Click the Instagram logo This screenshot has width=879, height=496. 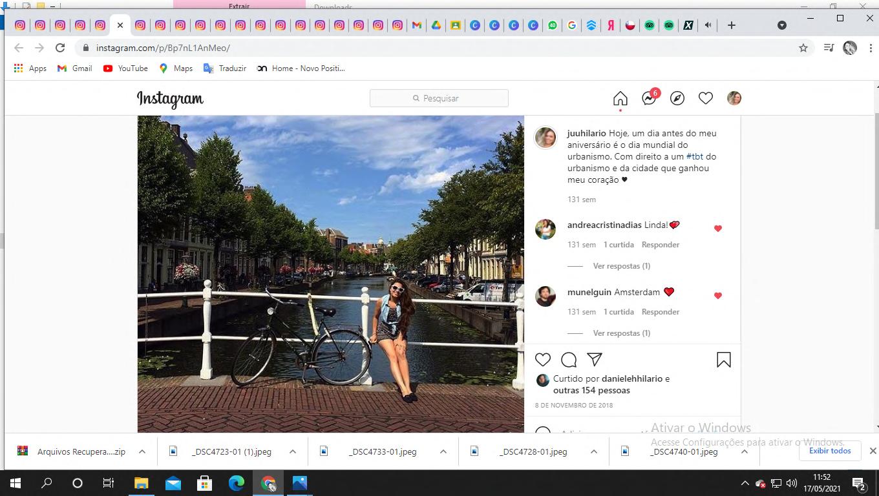pyautogui.click(x=170, y=99)
